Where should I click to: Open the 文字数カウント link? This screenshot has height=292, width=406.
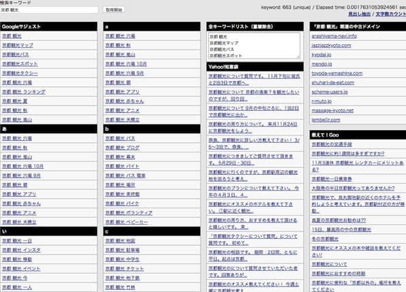(x=391, y=14)
